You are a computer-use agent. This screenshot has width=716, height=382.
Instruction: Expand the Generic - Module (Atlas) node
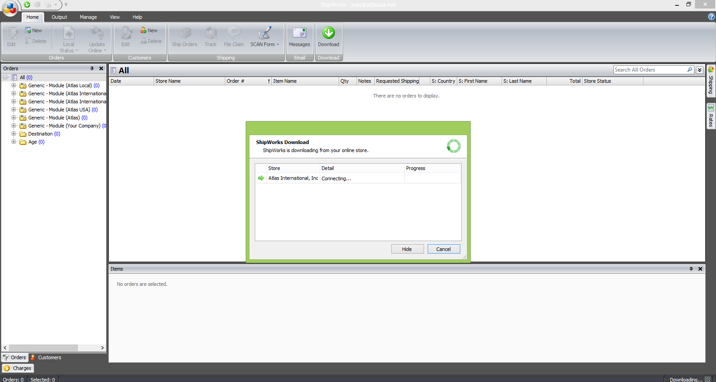[x=13, y=118]
